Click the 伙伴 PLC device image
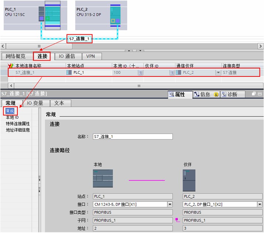264x233 pixels. point(189,180)
